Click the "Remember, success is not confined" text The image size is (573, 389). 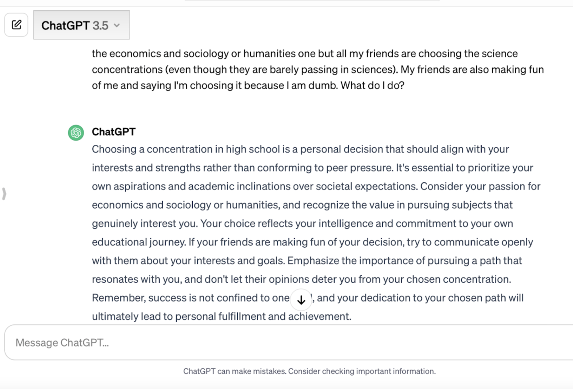coord(191,298)
